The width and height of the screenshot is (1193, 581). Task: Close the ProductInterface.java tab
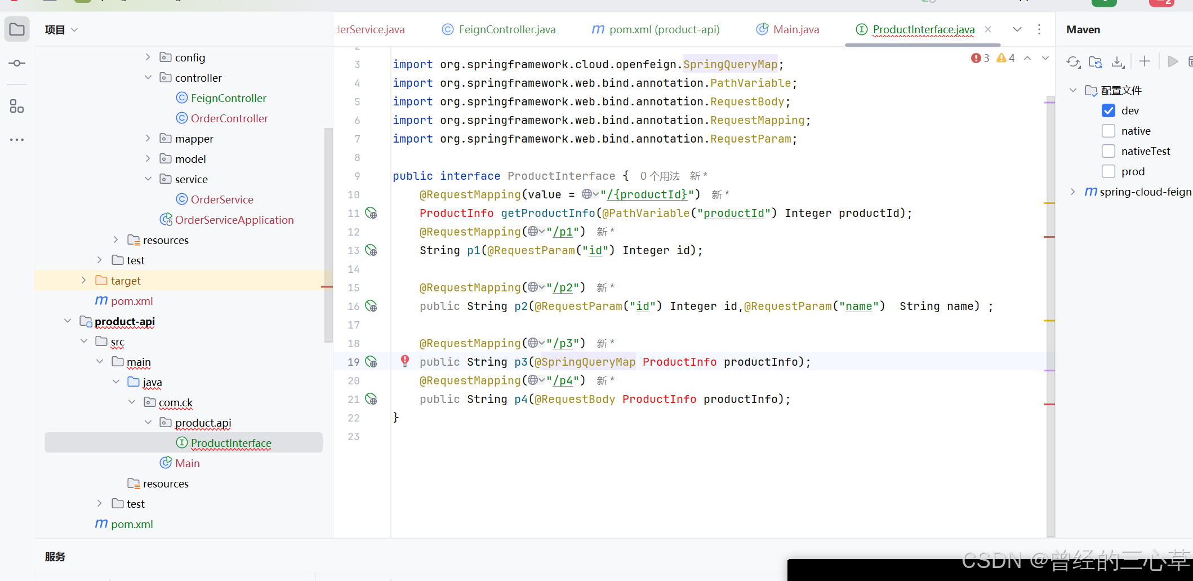[988, 29]
